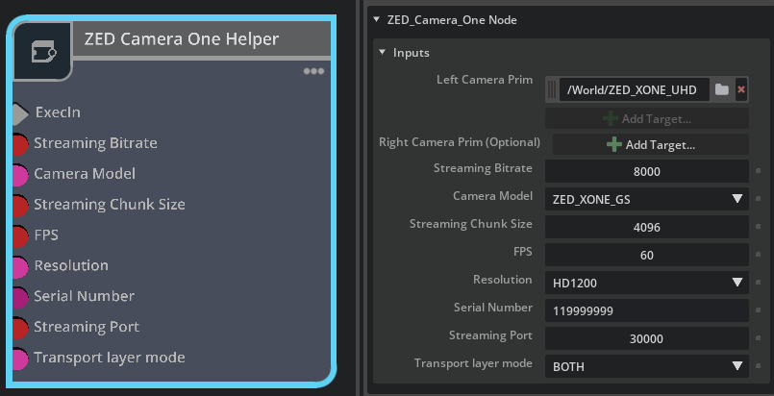Edit the Streaming Port field showing 30000
Screen dimensions: 774x396
click(647, 338)
